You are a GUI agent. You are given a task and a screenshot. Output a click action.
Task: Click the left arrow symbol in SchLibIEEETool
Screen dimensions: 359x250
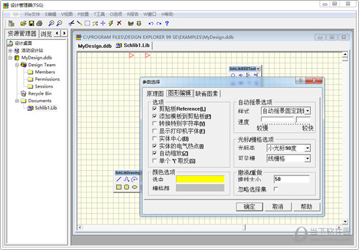click(x=241, y=75)
